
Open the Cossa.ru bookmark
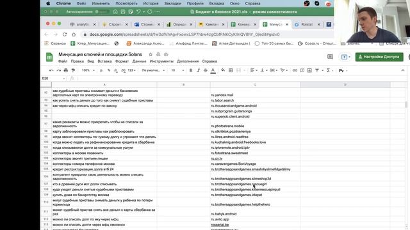click(x=316, y=43)
